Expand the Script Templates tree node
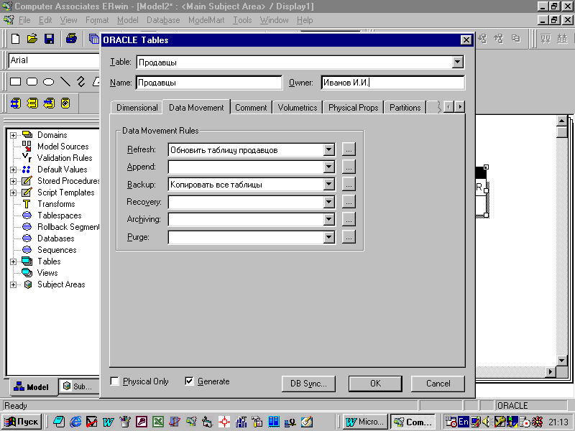The width and height of the screenshot is (575, 431). point(13,193)
